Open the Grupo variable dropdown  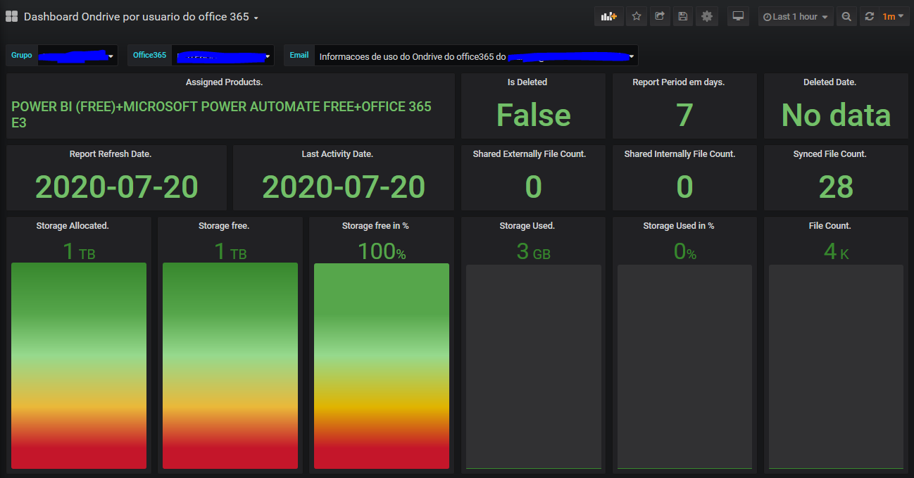[77, 55]
